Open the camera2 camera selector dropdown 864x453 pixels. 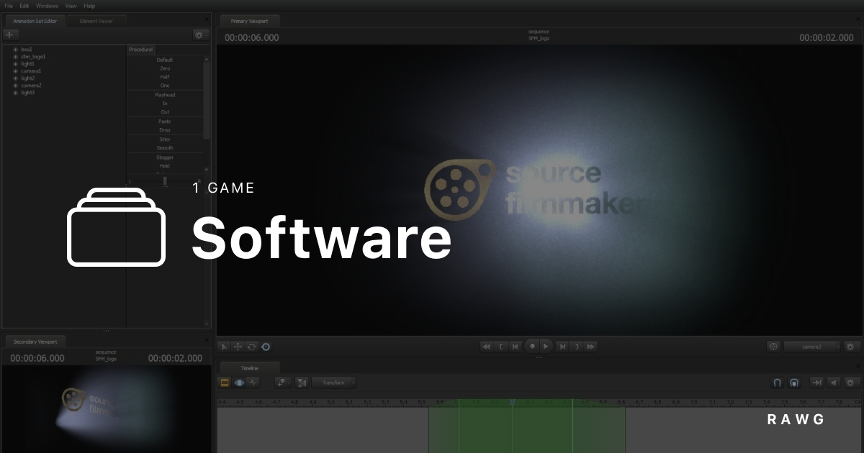coord(813,347)
